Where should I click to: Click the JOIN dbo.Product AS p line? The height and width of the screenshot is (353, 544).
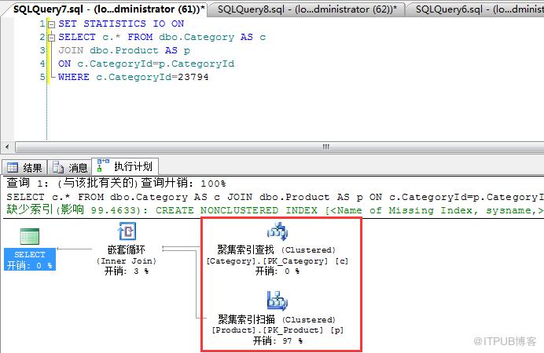[x=124, y=50]
